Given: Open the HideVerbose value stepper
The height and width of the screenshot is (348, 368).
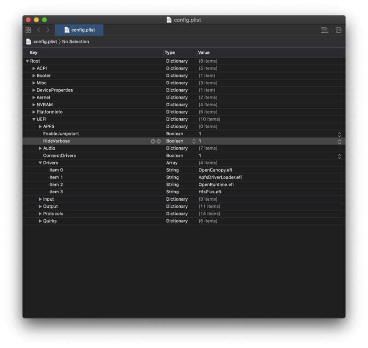Looking at the screenshot, I should click(339, 142).
